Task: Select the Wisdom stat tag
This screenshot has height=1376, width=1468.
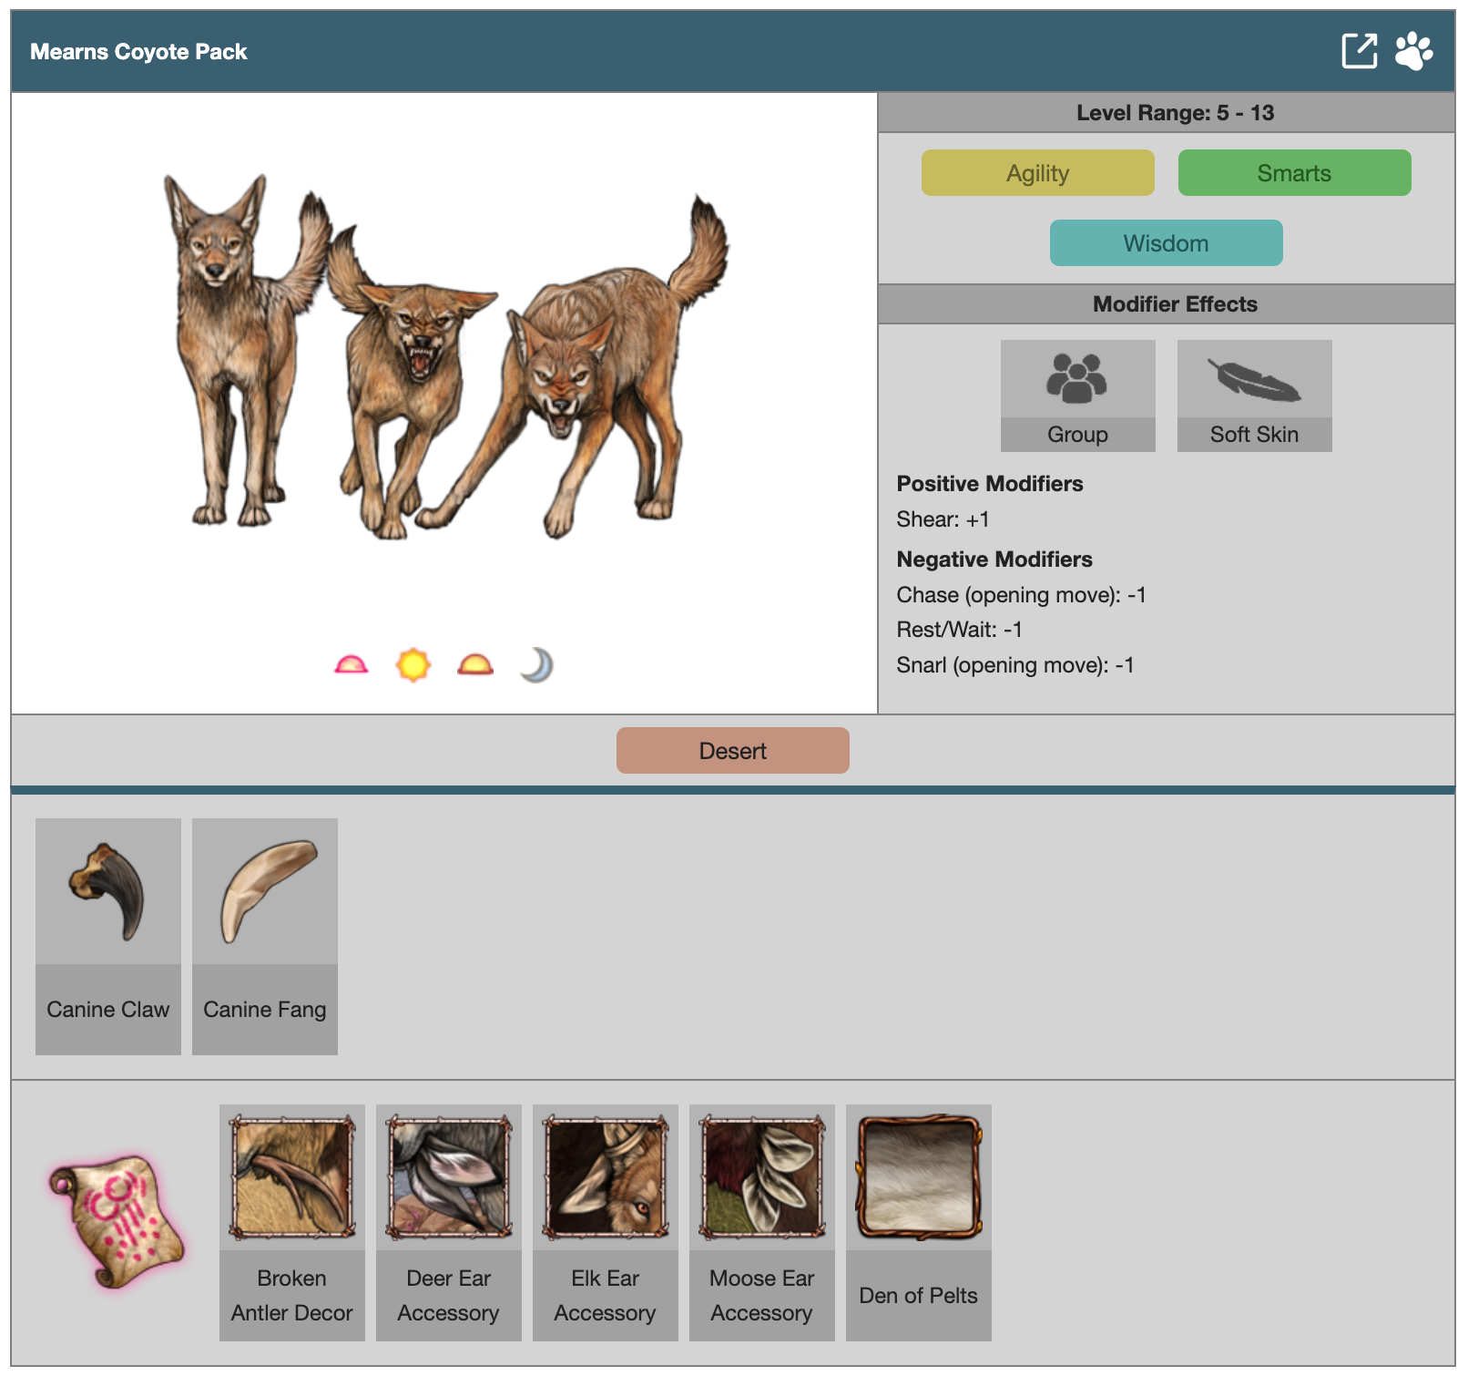Action: pyautogui.click(x=1167, y=243)
